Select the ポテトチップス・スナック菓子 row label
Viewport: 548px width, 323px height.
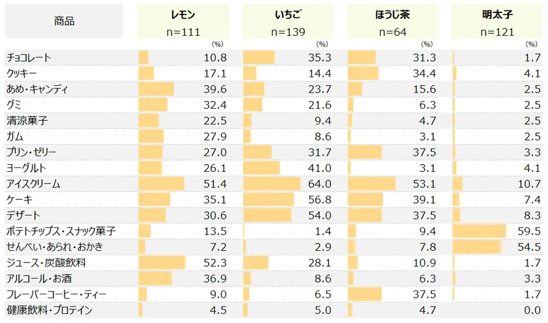[x=61, y=231]
